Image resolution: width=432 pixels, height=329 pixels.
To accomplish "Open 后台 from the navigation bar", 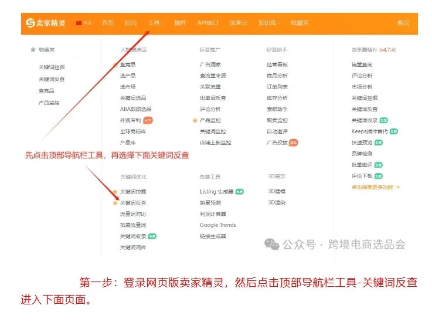I will tap(131, 23).
